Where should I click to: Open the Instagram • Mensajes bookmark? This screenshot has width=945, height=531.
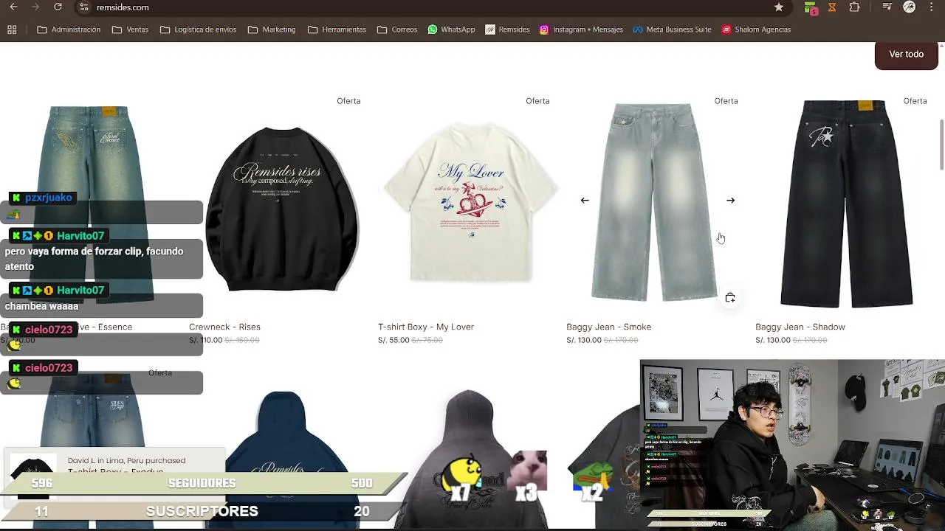581,29
